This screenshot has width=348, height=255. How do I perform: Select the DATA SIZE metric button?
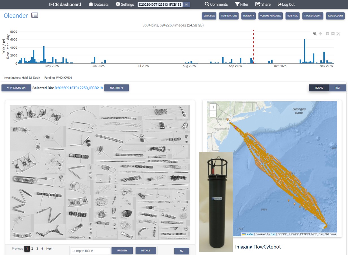209,16
